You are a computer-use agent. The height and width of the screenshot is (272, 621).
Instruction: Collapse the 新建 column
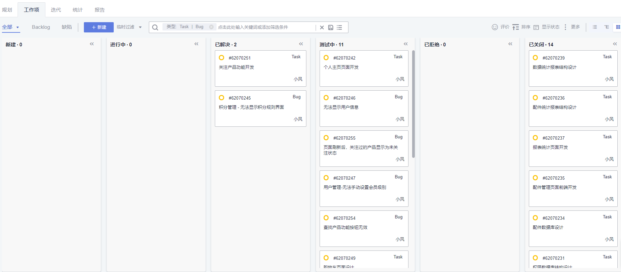[x=92, y=44]
